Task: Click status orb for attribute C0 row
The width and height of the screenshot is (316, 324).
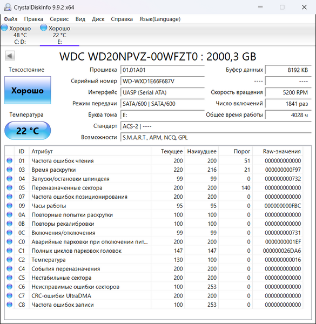Action: (10, 241)
